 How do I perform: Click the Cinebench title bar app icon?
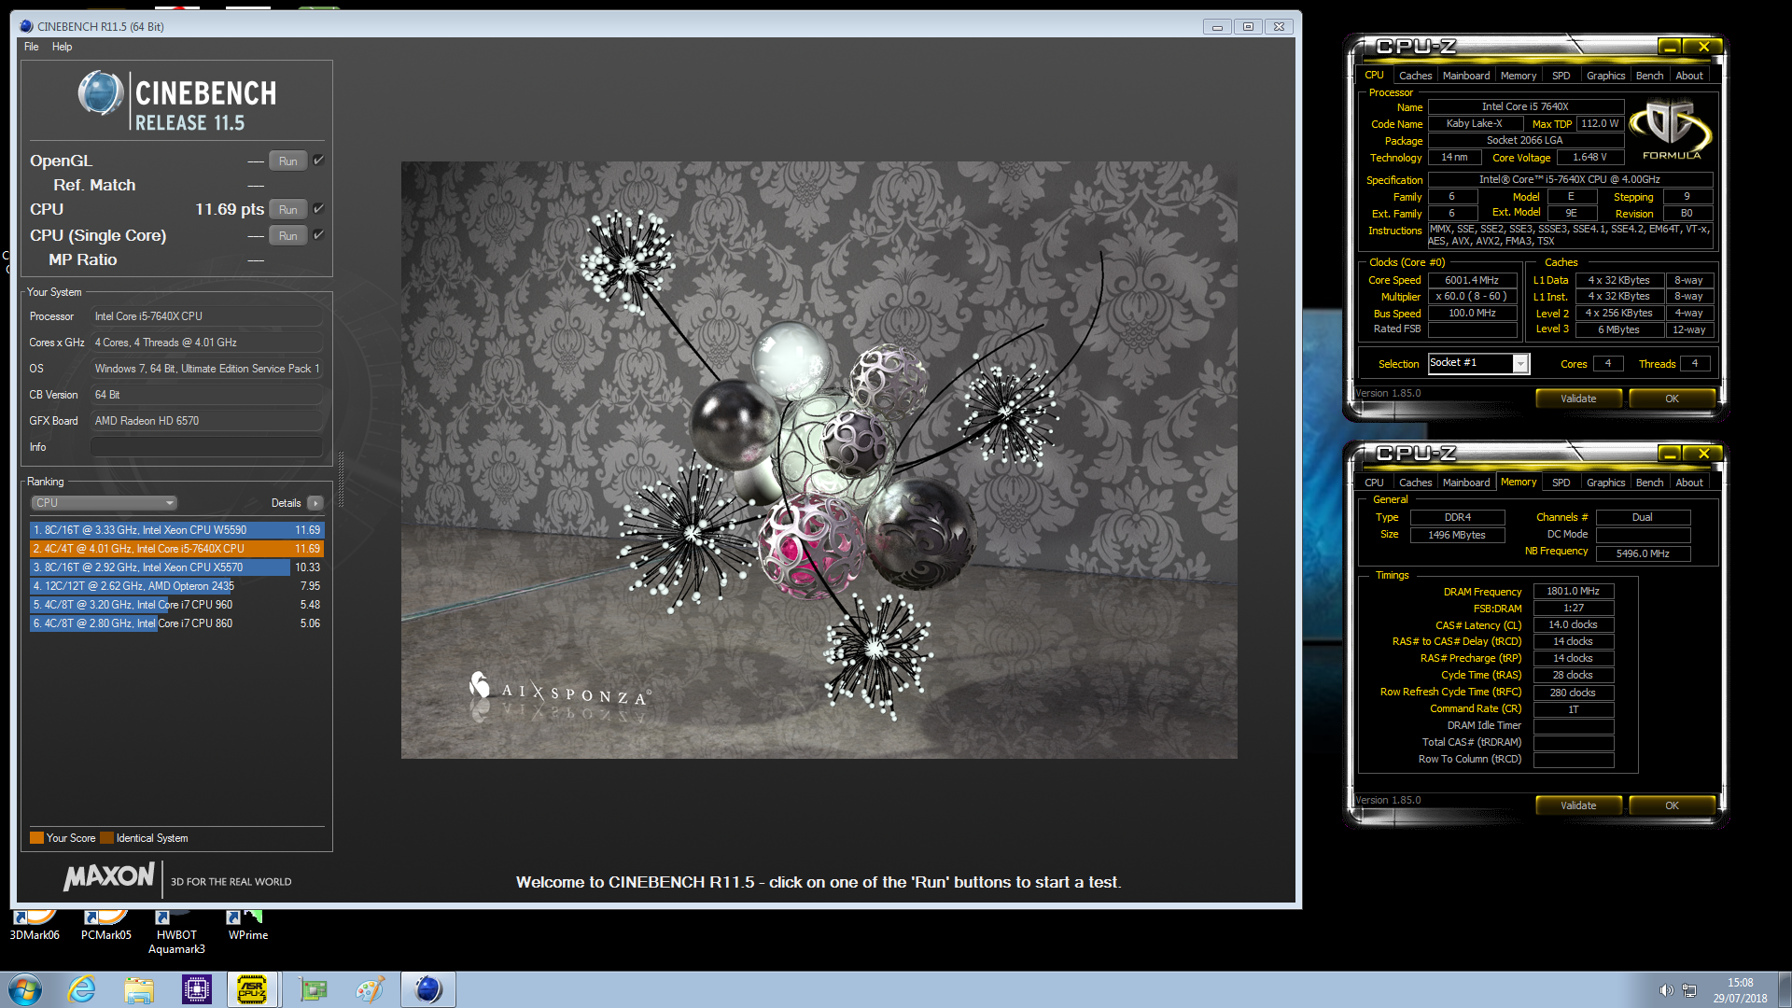(x=26, y=26)
